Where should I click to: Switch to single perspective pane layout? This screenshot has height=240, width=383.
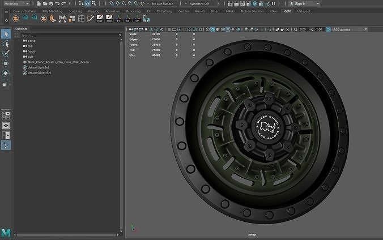(x=6, y=126)
